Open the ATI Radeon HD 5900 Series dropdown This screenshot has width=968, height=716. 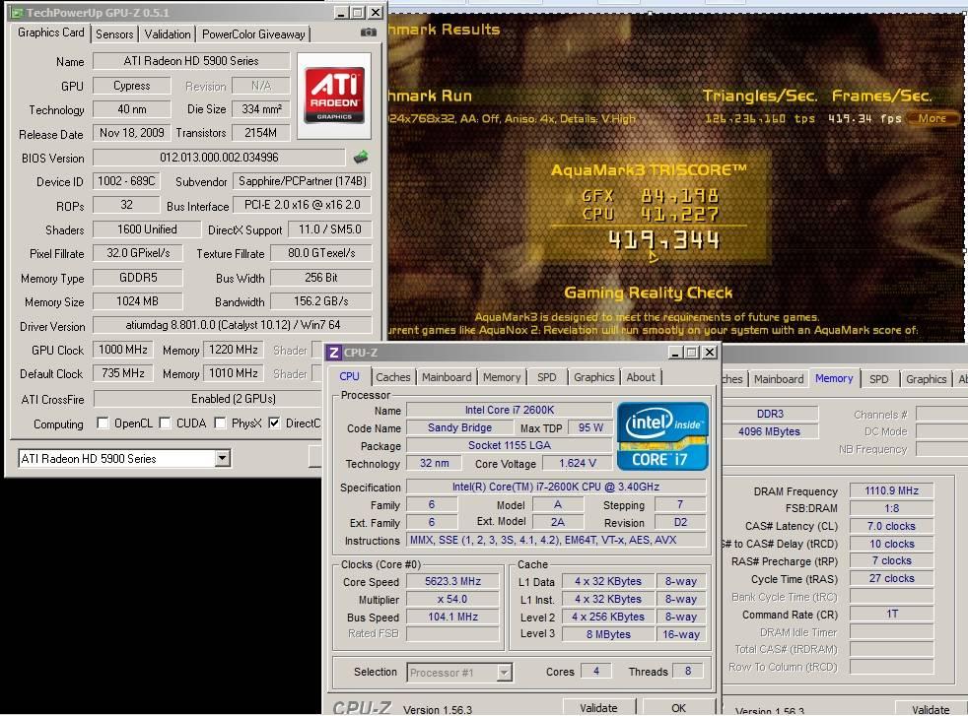pyautogui.click(x=222, y=458)
